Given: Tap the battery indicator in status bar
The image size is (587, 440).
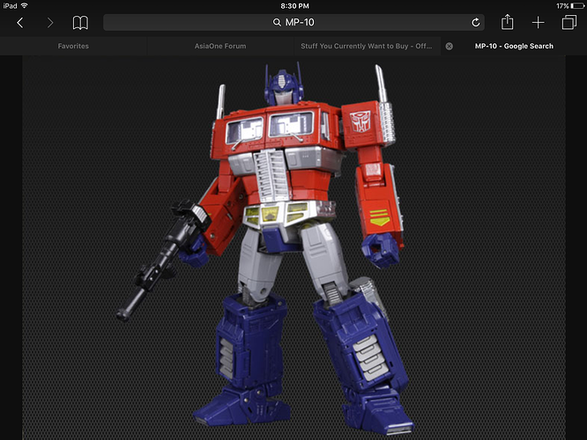Looking at the screenshot, I should (x=574, y=5).
